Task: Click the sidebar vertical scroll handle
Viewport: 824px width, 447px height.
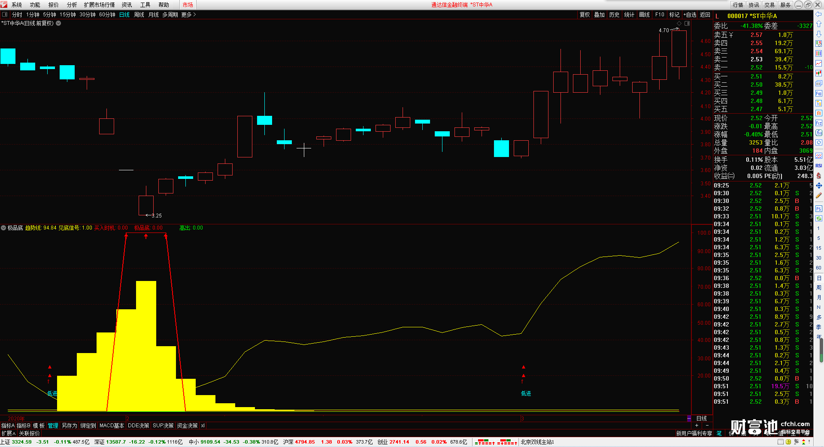Action: pyautogui.click(x=821, y=350)
